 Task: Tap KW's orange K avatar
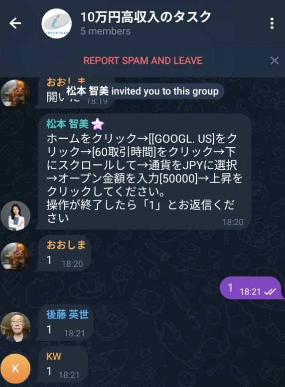15,369
